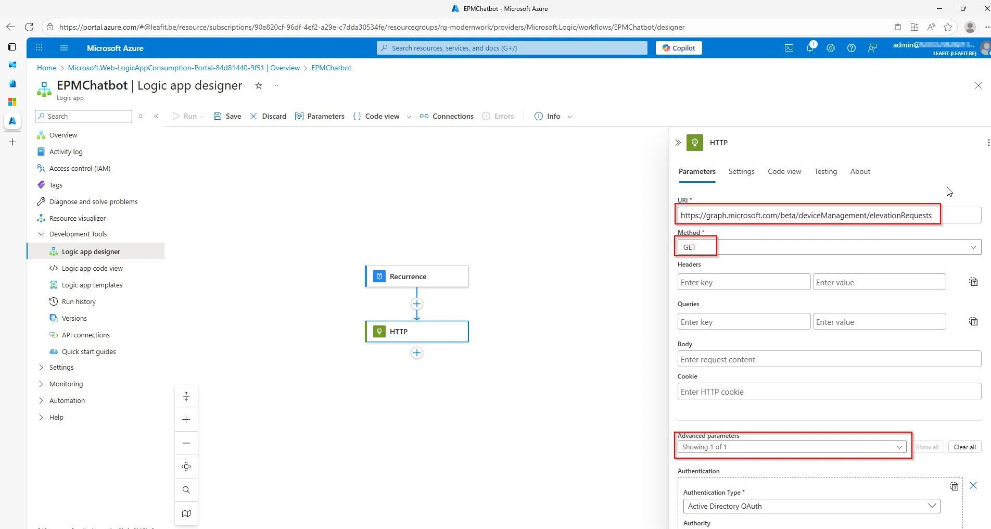Open Advanced parameters dropdown
Screen dimensions: 991x529
click(792, 447)
